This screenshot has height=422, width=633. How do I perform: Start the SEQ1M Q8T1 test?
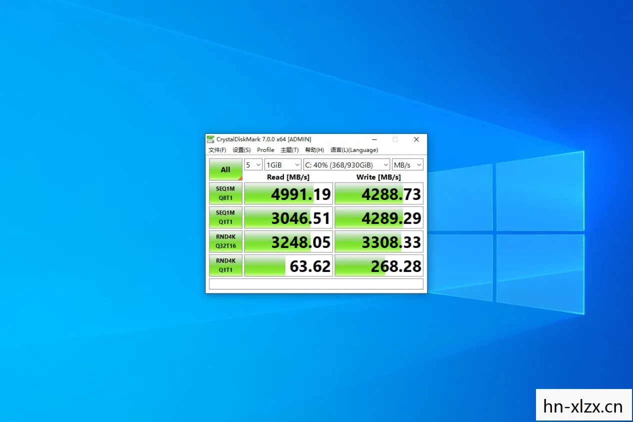tap(225, 193)
